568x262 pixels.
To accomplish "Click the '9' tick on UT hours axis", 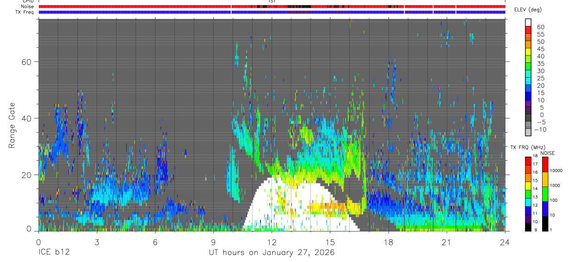I will tap(213, 242).
